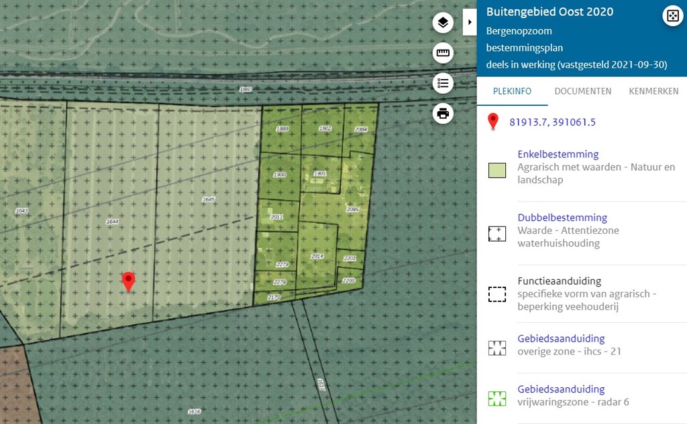Zoom to plan extent icon in header
Viewport: 687px width, 424px height.
tap(673, 16)
